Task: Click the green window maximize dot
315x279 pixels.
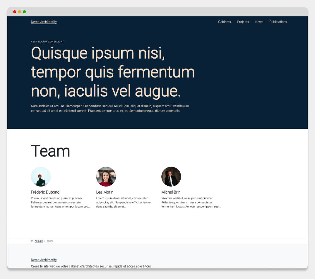Action: [x=24, y=12]
